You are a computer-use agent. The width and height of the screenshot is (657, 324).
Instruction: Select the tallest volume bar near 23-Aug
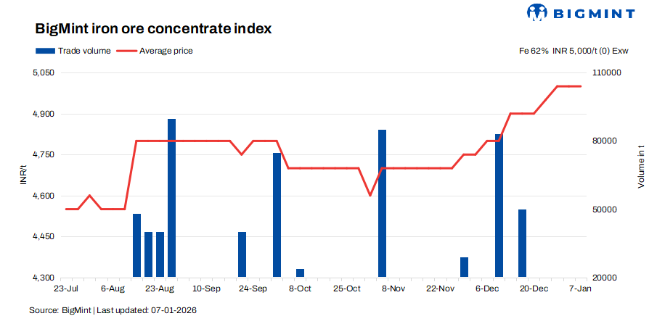point(171,198)
